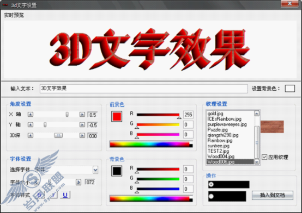Click the foreground B slider
This screenshot has width=302, height=213.
point(158,134)
